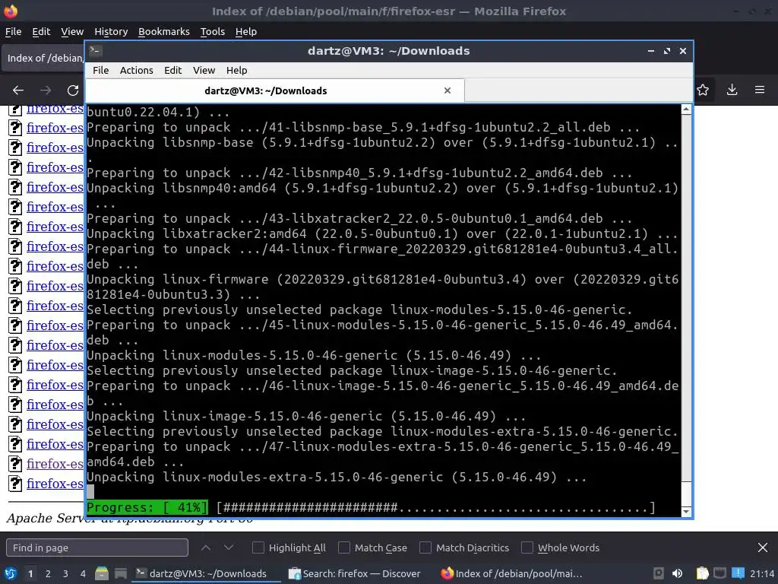778x584 pixels.
Task: Click the show desktop icon in the taskbar
Action: point(120,573)
